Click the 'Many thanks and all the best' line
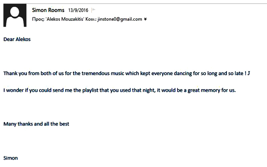The image size is (267, 167). click(36, 124)
